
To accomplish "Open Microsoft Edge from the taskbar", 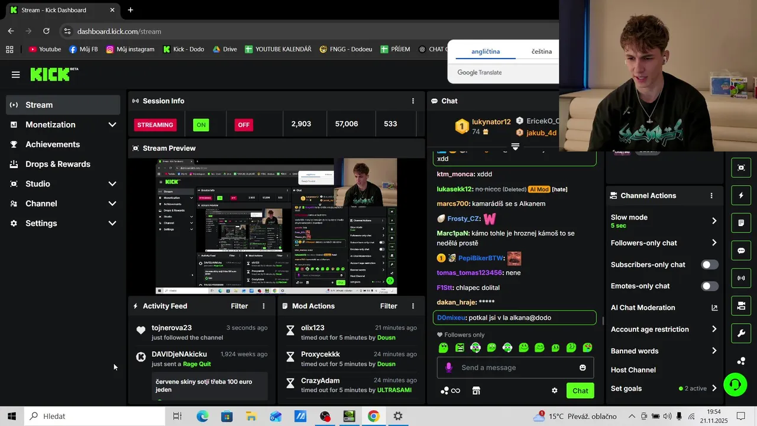I will tap(202, 417).
